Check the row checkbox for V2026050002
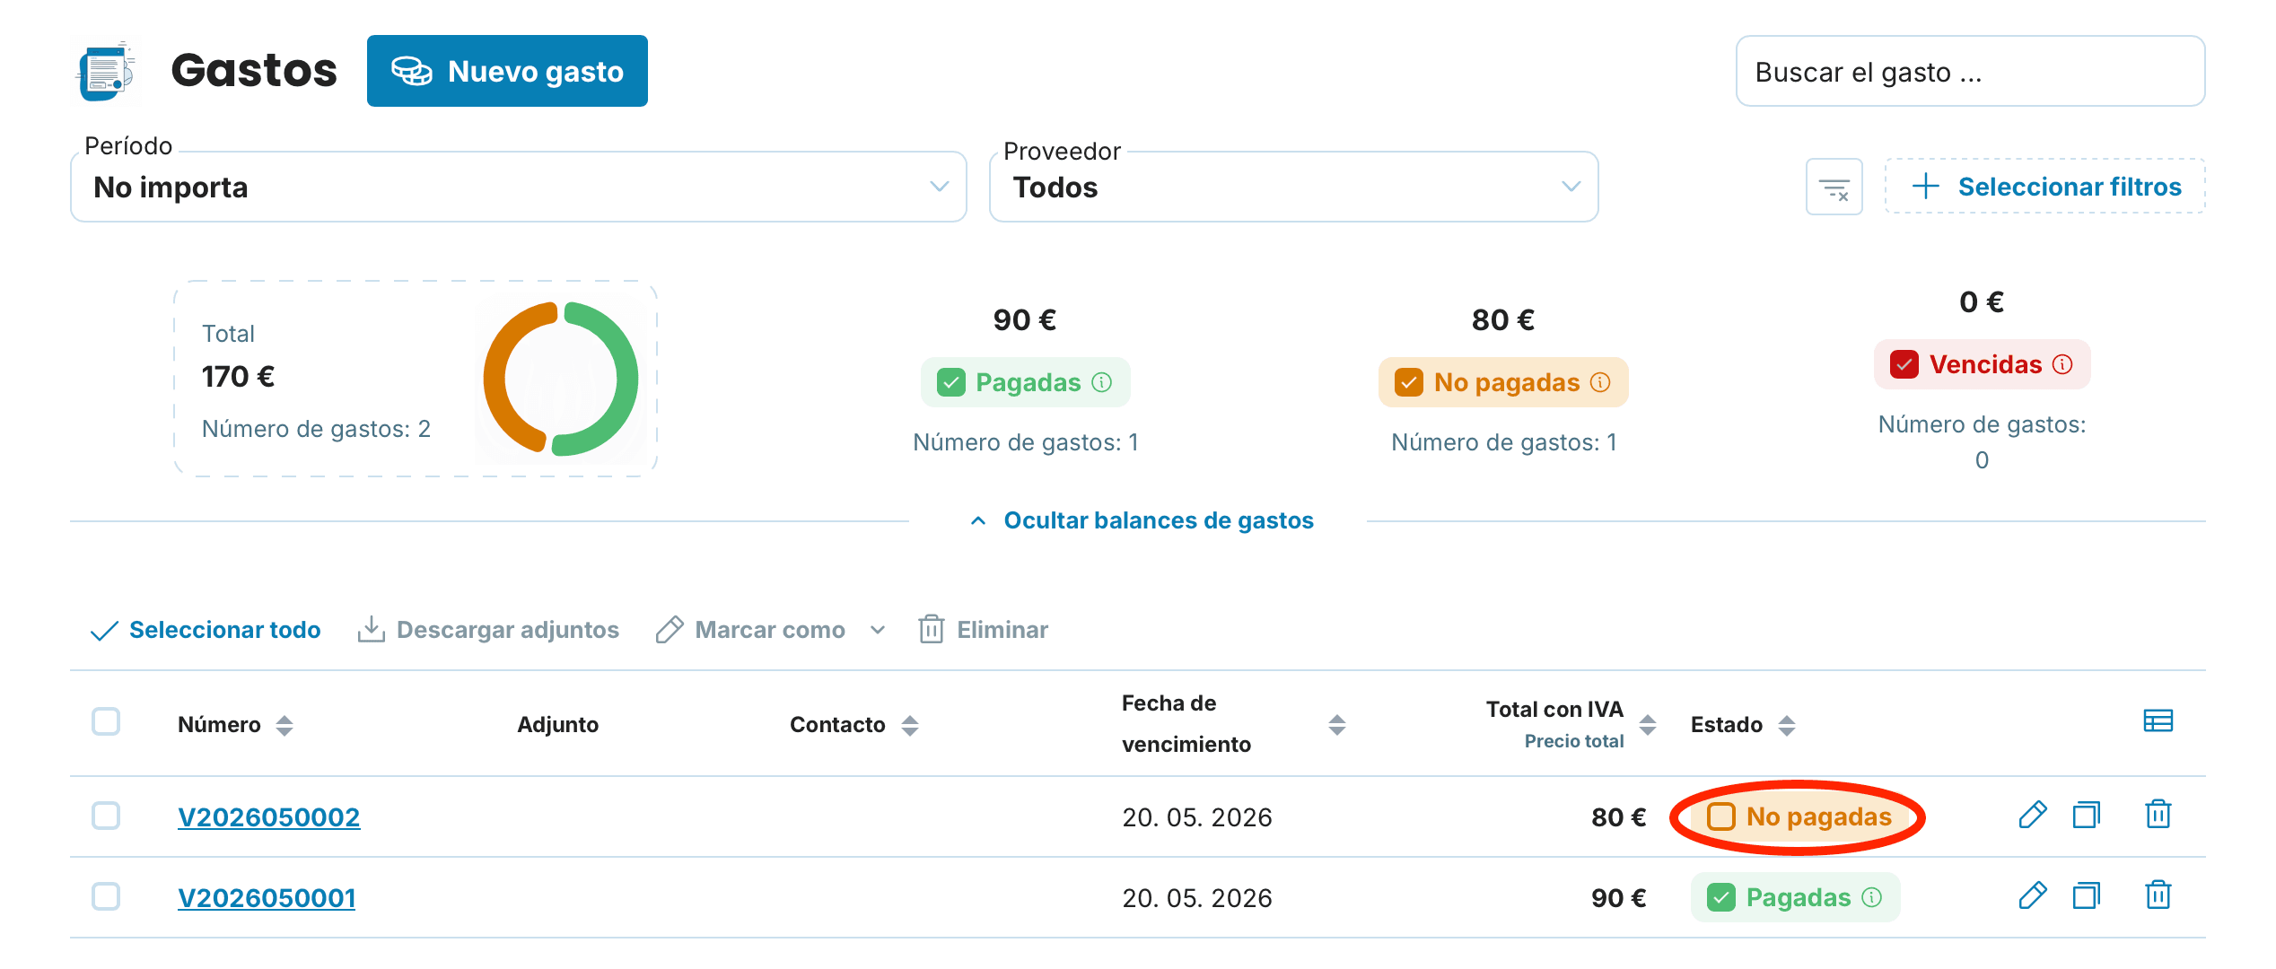 (106, 816)
